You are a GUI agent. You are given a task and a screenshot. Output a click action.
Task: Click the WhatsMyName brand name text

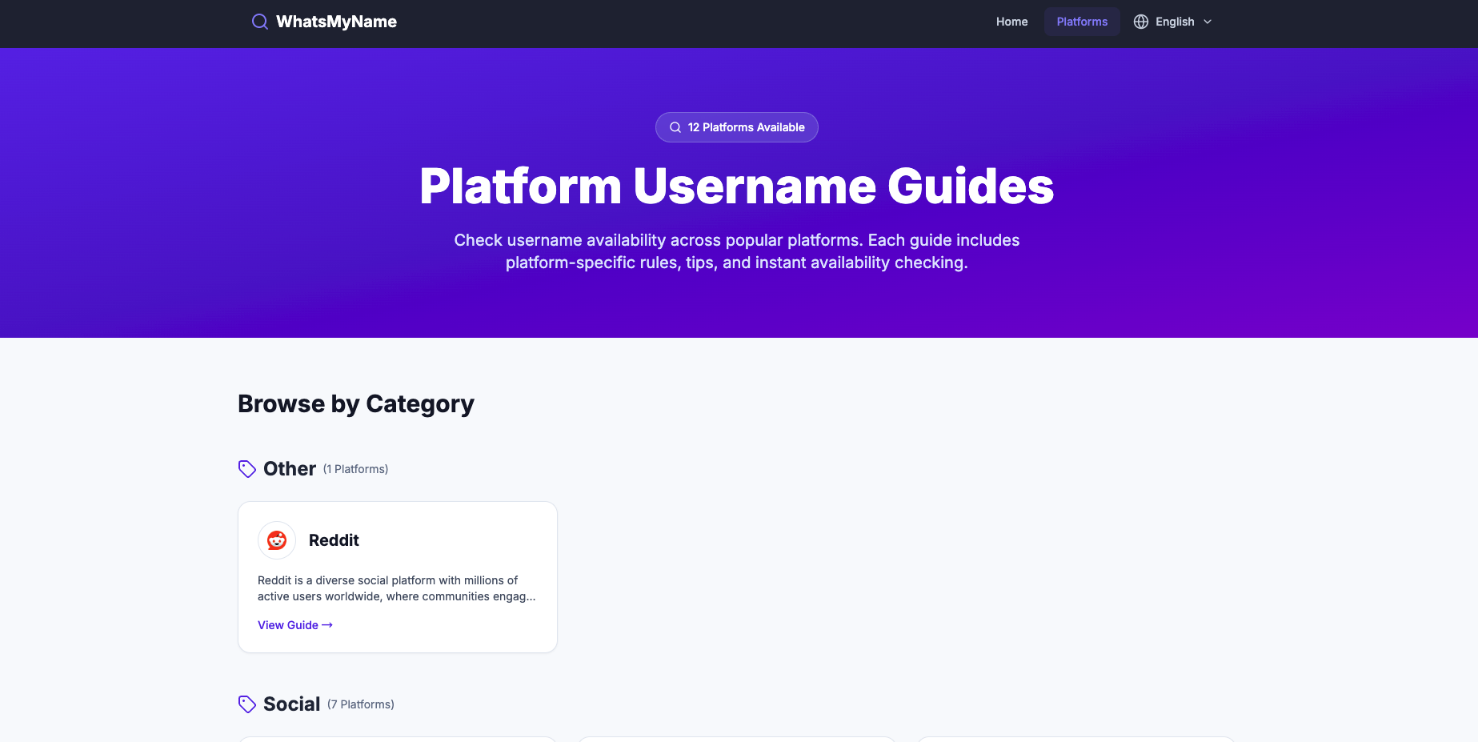[x=336, y=22]
